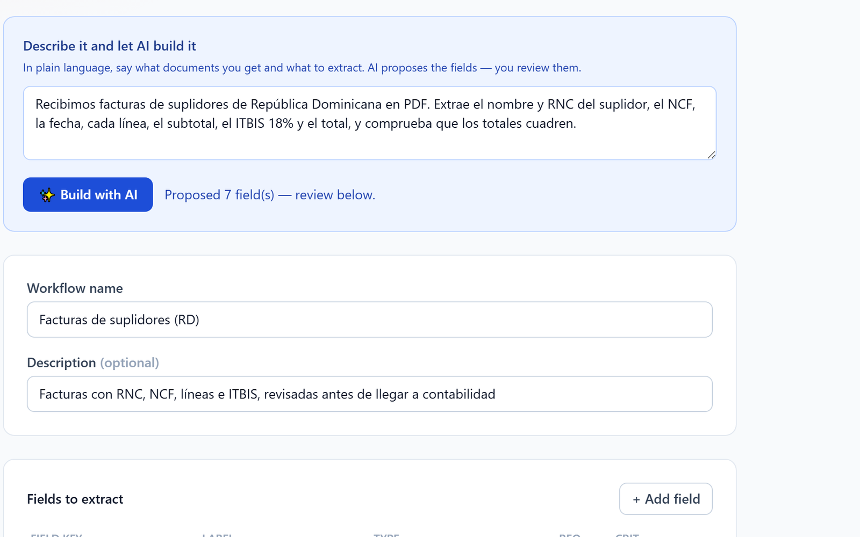This screenshot has height=537, width=860.
Task: Click the Description optional input field
Action: coord(370,394)
